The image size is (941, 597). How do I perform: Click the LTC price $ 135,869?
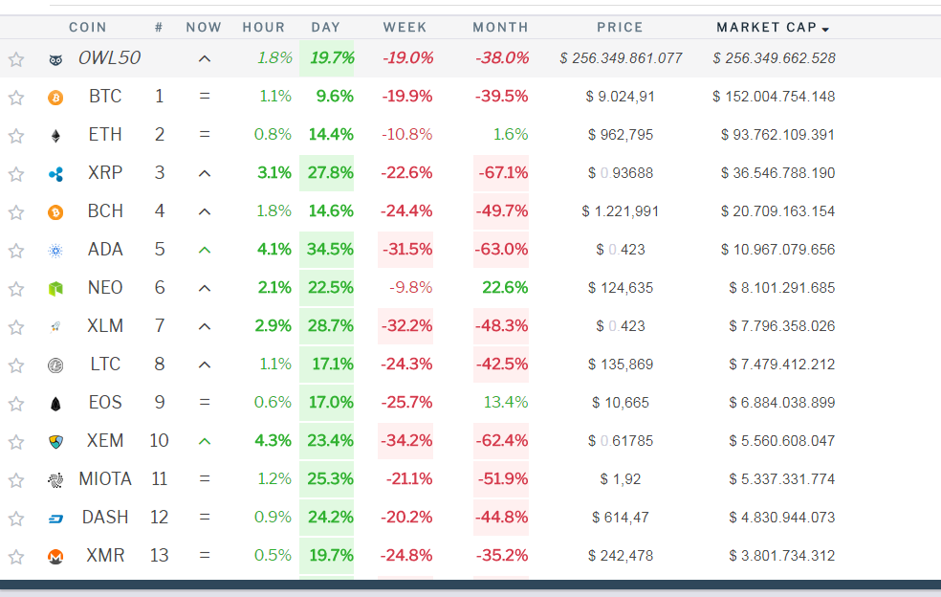[x=620, y=365]
